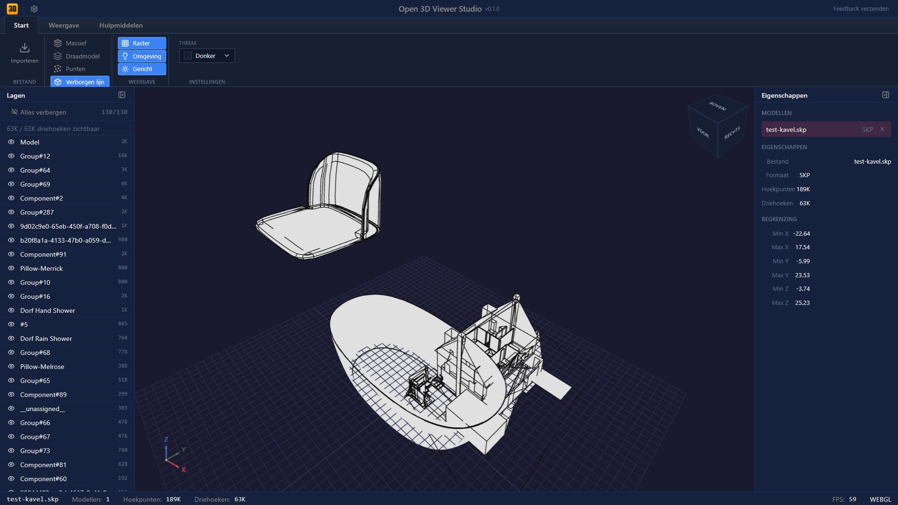Image resolution: width=898 pixels, height=505 pixels.
Task: Click the Importeren download icon
Action: (x=25, y=48)
